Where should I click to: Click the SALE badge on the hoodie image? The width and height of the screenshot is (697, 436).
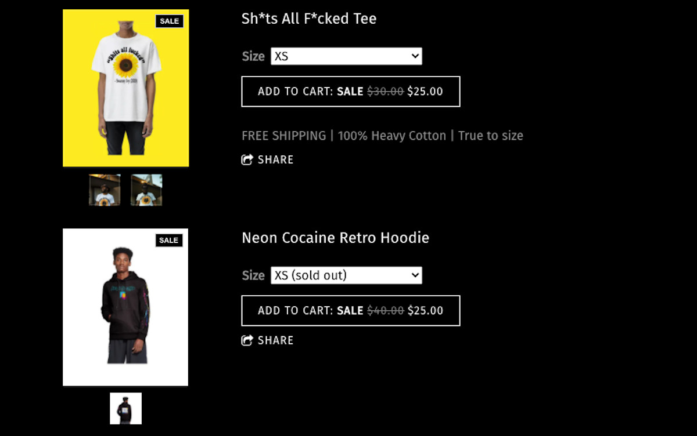click(168, 241)
